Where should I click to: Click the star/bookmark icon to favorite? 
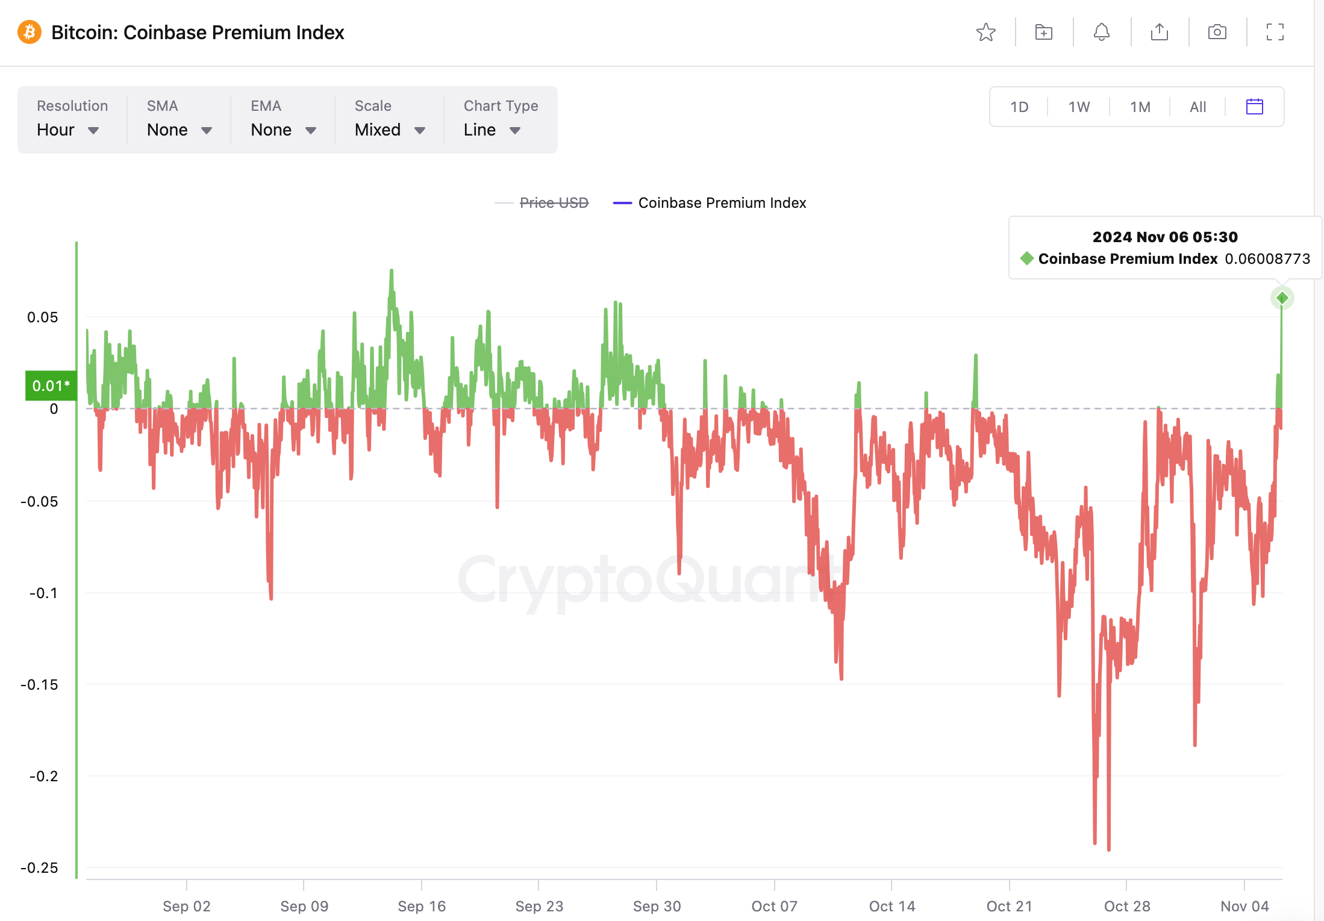[985, 31]
